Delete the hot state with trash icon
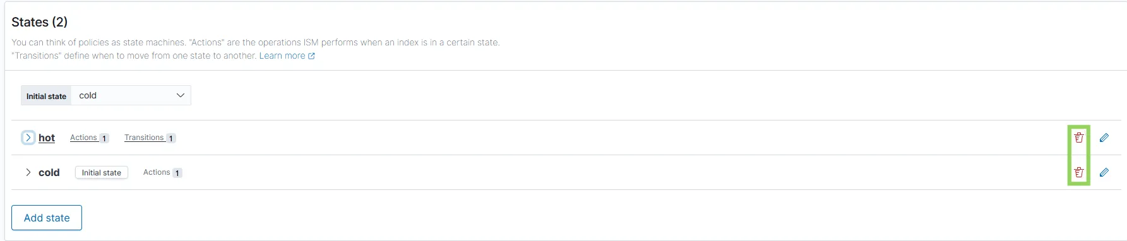Screen dimensions: 1127x241 pos(1078,138)
